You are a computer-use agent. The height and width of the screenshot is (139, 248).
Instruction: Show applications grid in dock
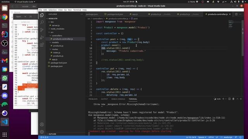tap(5, 134)
